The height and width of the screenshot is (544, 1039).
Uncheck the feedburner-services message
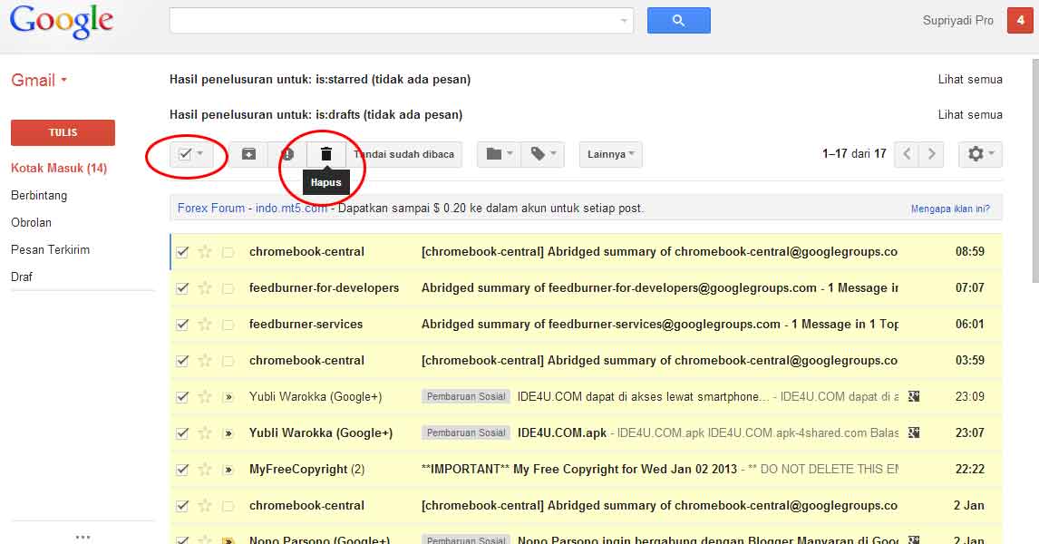pos(182,325)
